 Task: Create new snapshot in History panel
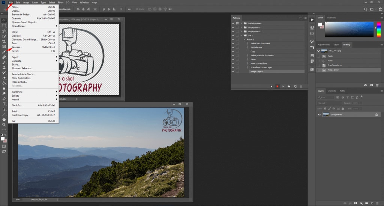tap(372, 85)
